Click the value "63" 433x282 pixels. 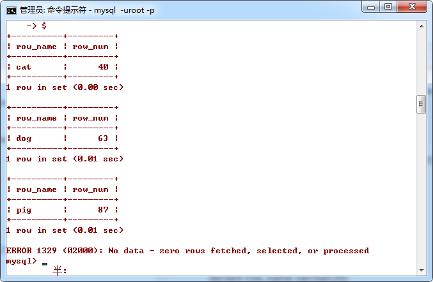[x=103, y=138]
